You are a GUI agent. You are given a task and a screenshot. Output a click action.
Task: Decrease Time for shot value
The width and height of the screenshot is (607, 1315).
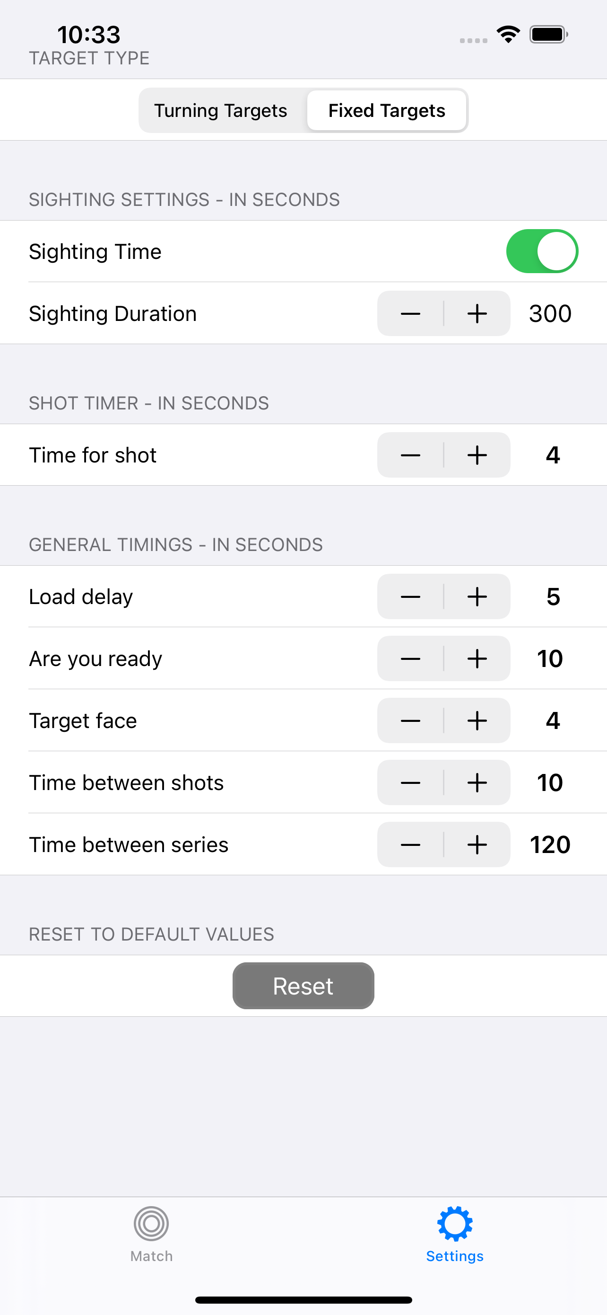coord(410,455)
